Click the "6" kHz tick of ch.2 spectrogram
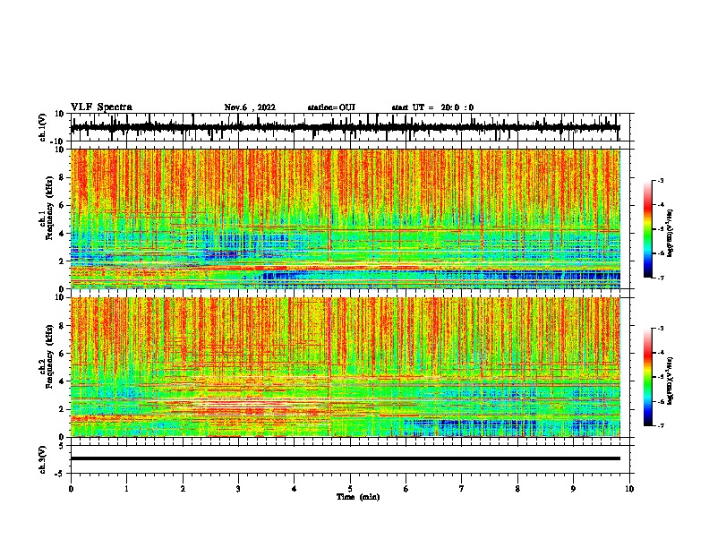 pyautogui.click(x=62, y=354)
